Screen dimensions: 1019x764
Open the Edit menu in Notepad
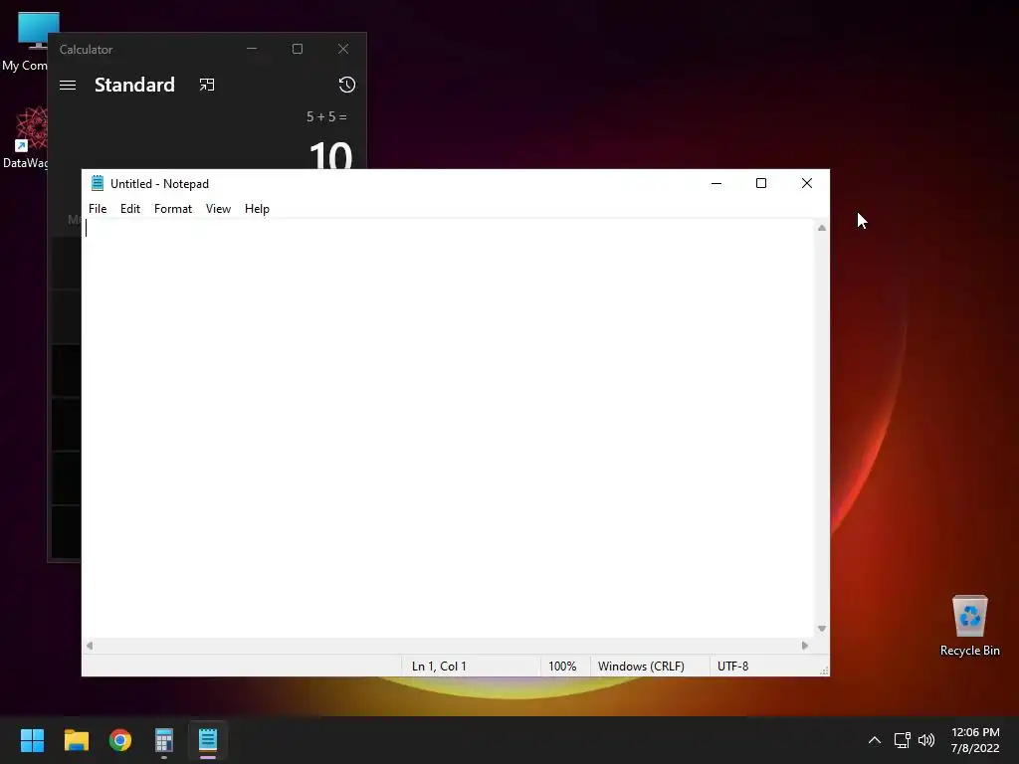pyautogui.click(x=130, y=209)
